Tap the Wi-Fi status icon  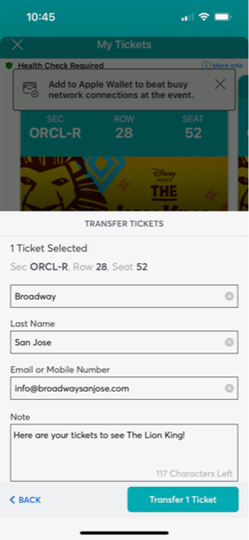[204, 16]
